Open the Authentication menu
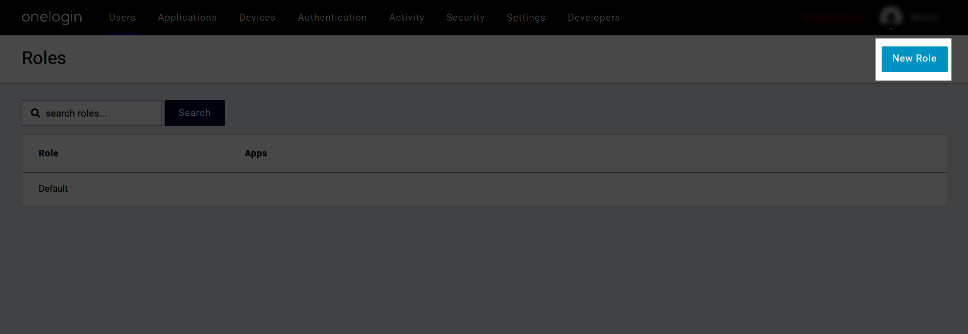The height and width of the screenshot is (334, 968). (x=332, y=17)
